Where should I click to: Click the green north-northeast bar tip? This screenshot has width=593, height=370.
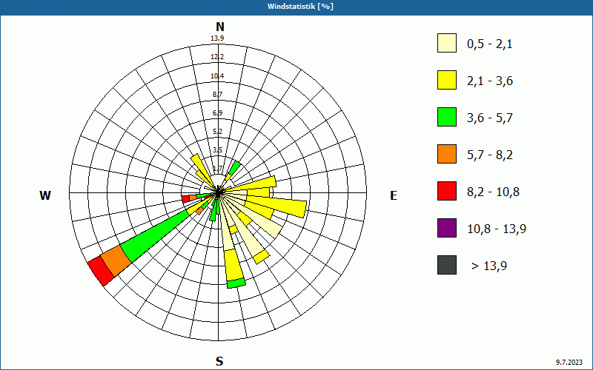point(235,166)
